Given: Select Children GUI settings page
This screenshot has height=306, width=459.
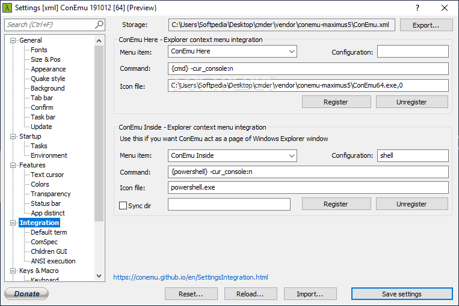Looking at the screenshot, I should click(49, 251).
